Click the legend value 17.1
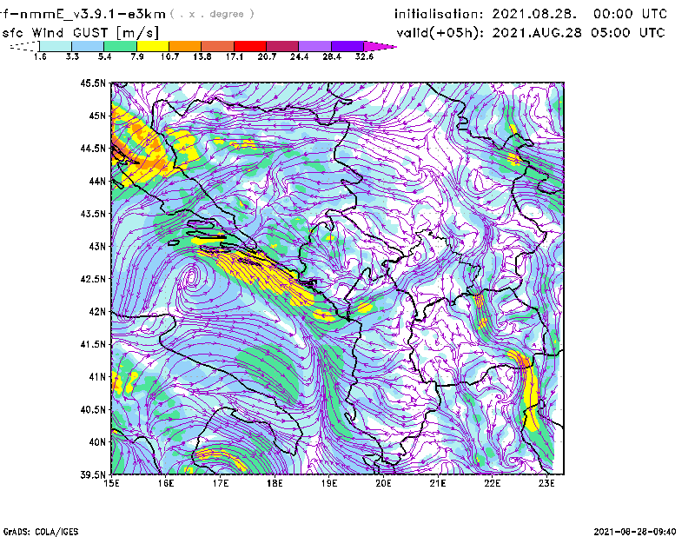The image size is (695, 537). (x=235, y=56)
